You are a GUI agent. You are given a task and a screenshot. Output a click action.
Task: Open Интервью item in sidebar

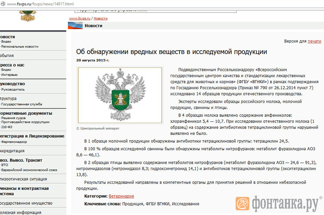tap(9, 75)
